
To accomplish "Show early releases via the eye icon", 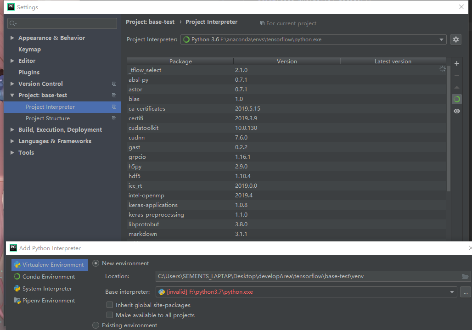I will (456, 111).
